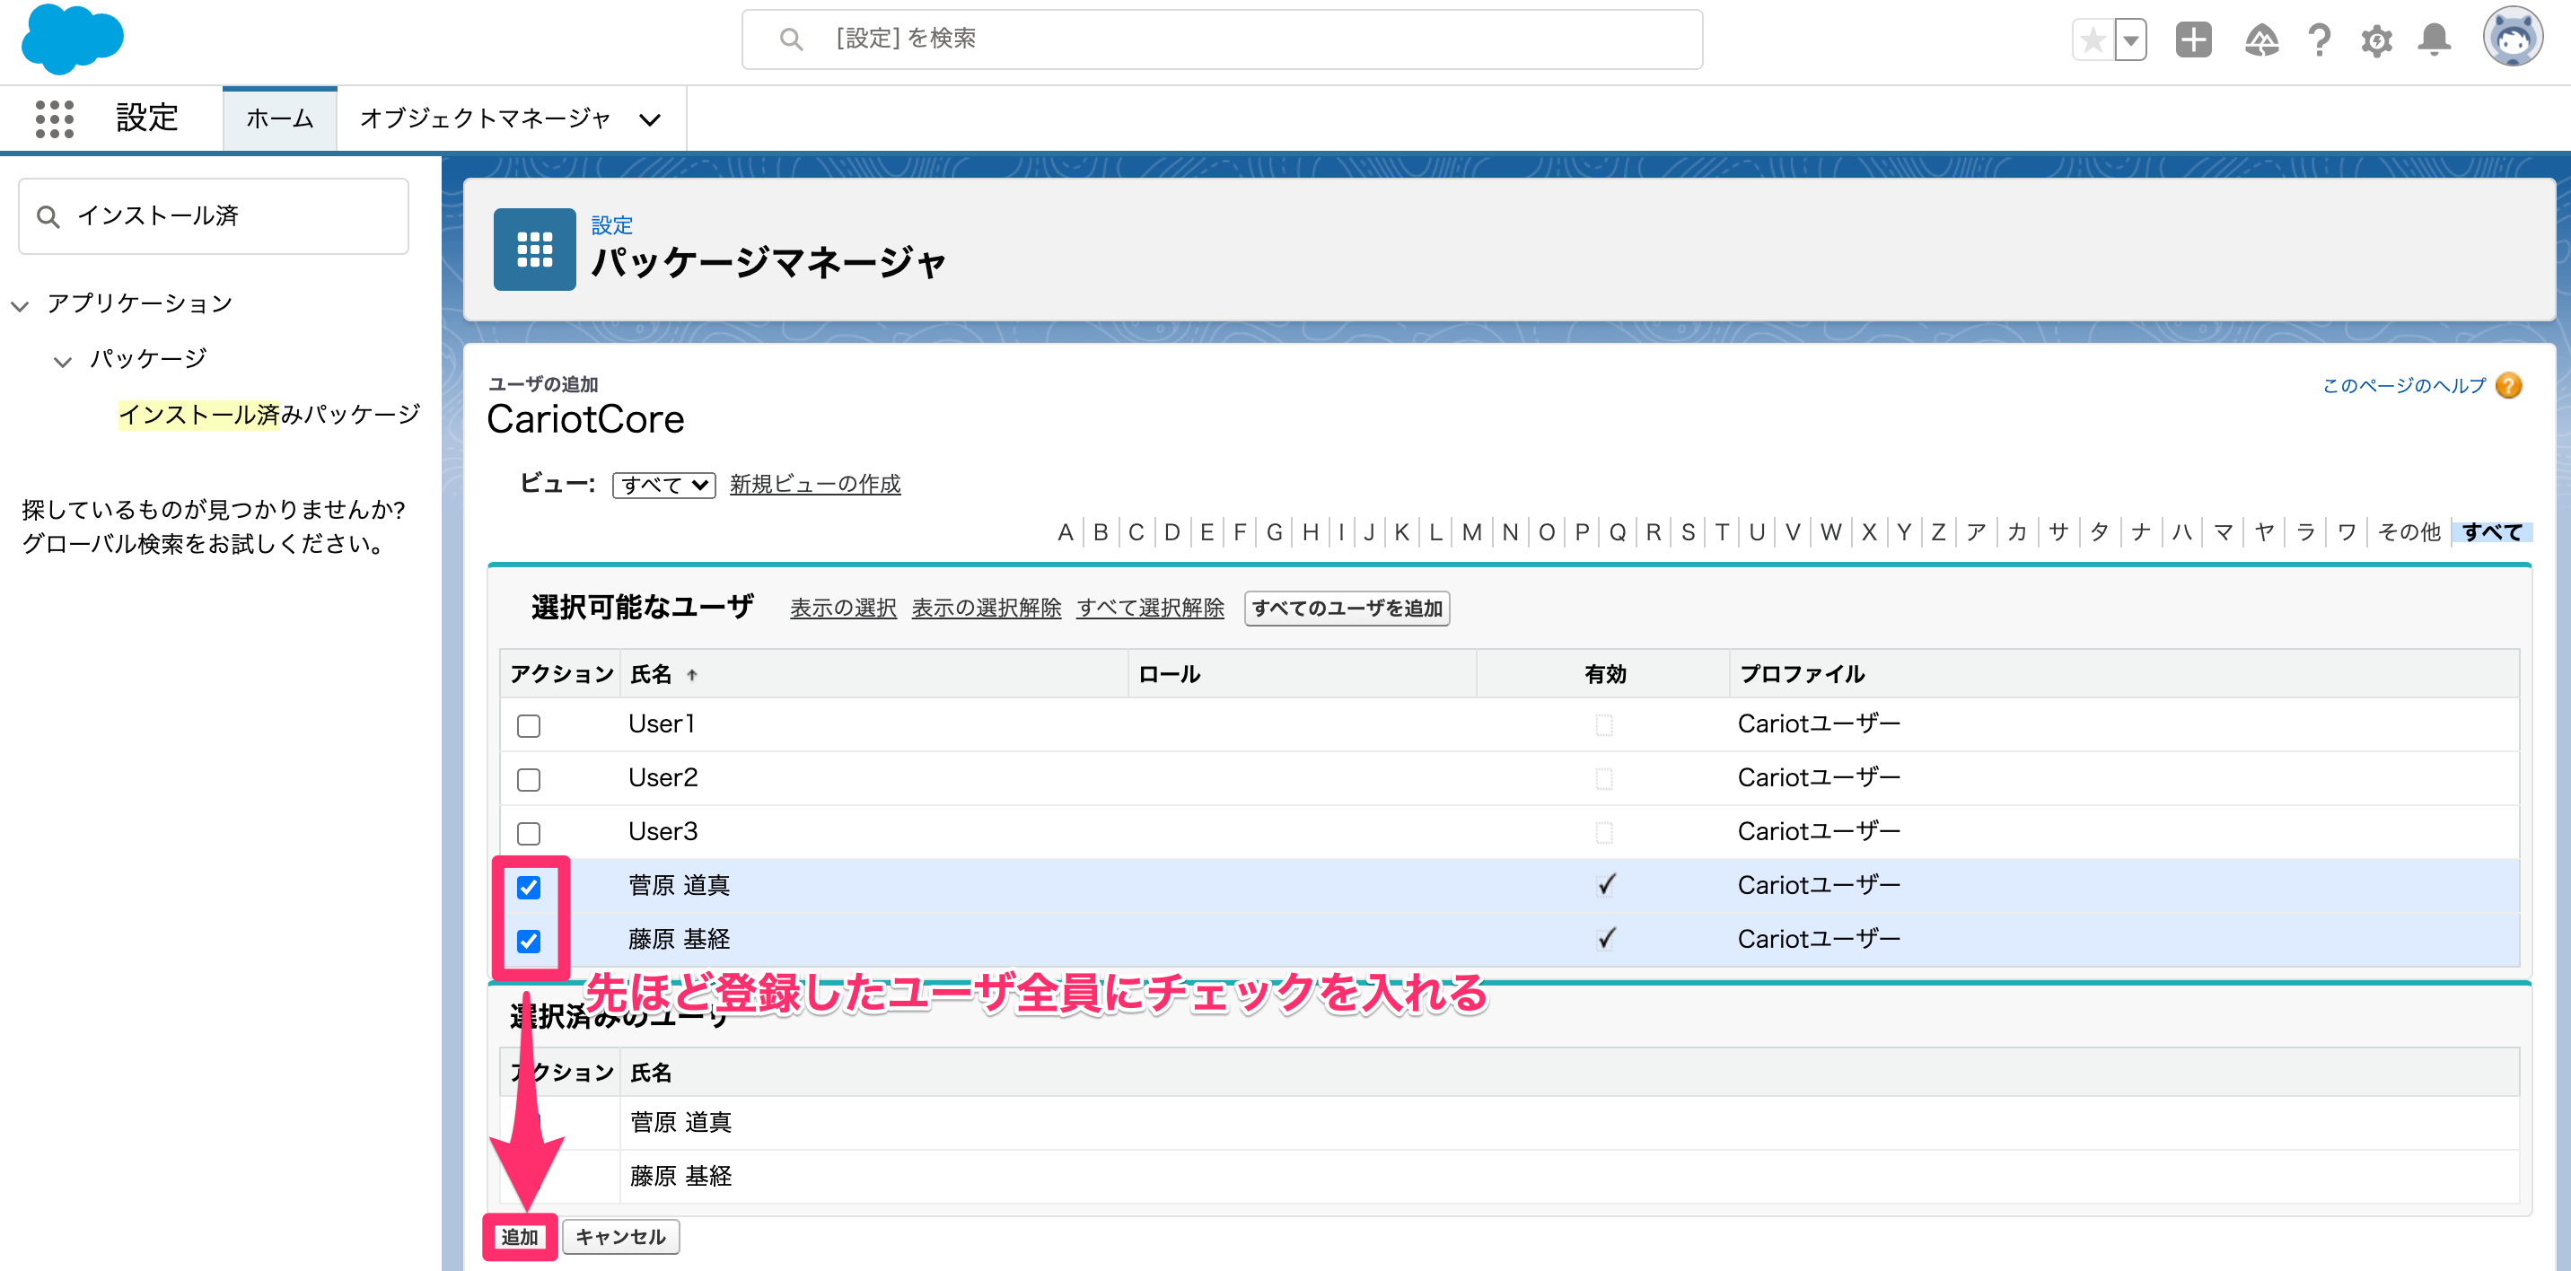
Task: Click the すべて選択解除 link
Action: click(1150, 608)
